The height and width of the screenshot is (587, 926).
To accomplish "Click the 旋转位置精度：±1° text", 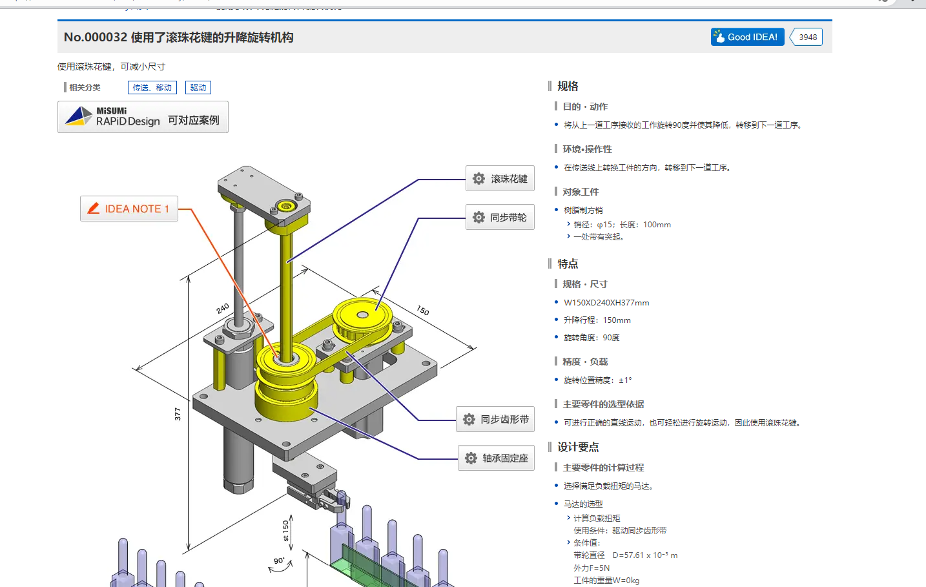I will 597,380.
